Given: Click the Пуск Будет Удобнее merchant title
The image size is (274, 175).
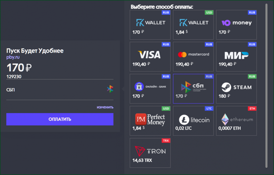Looking at the screenshot, I should tap(35, 51).
